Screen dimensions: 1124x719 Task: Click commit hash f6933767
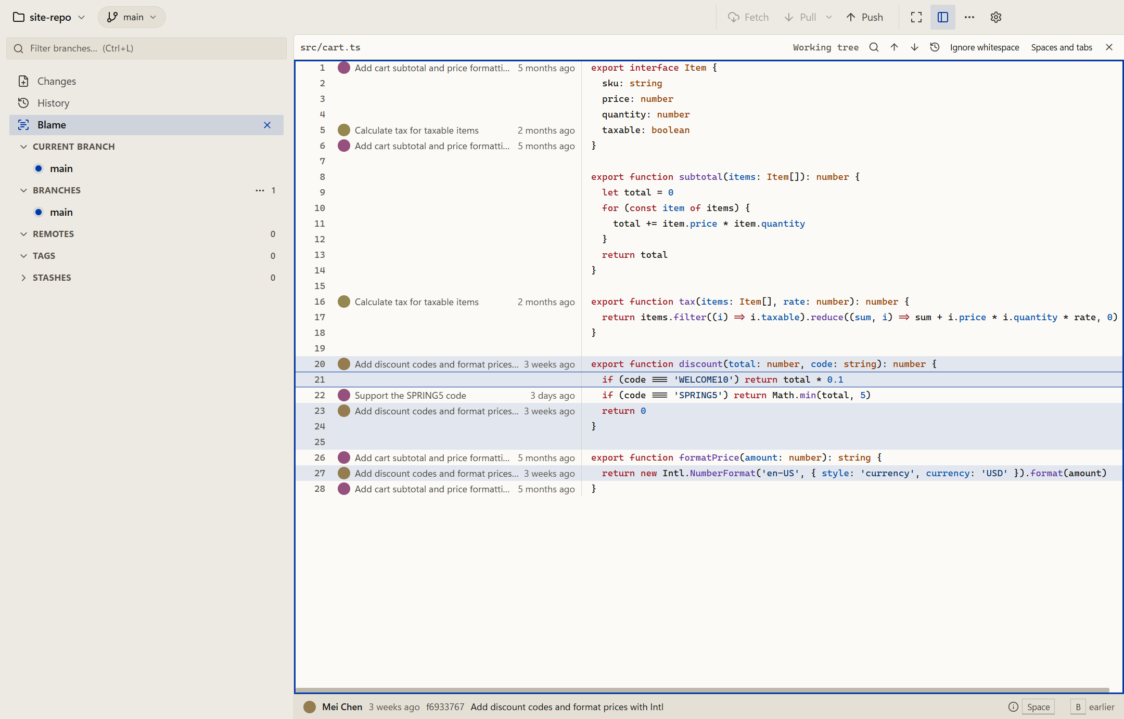[445, 707]
